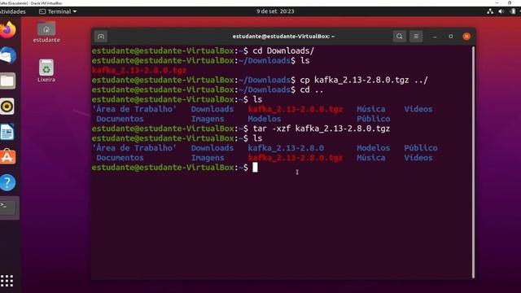Show applications grid button
Image resolution: width=521 pixels, height=293 pixels.
coord(7,281)
